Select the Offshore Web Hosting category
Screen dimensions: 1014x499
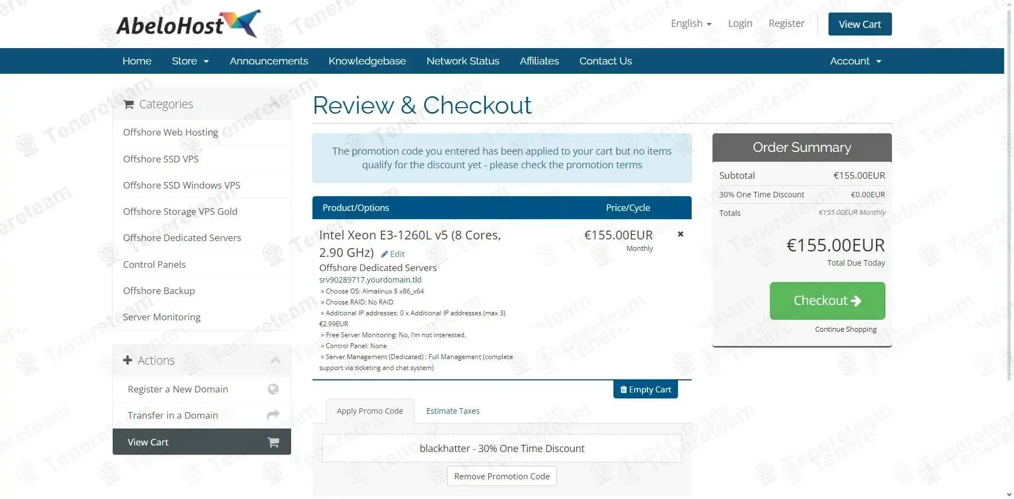[201, 132]
